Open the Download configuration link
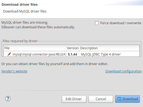This screenshot has width=143, height=107. (x=123, y=71)
